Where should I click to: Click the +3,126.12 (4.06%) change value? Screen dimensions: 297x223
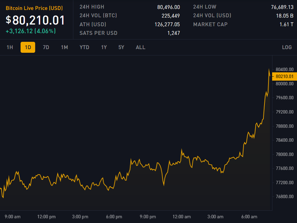click(x=31, y=31)
